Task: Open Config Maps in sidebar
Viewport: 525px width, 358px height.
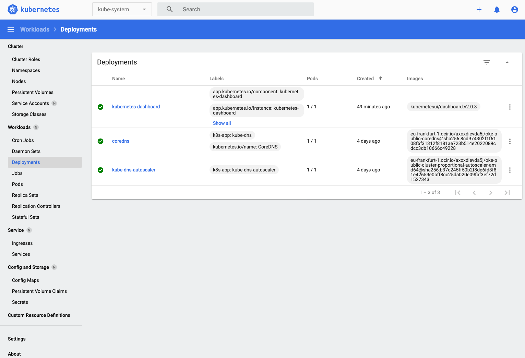Action: click(25, 280)
